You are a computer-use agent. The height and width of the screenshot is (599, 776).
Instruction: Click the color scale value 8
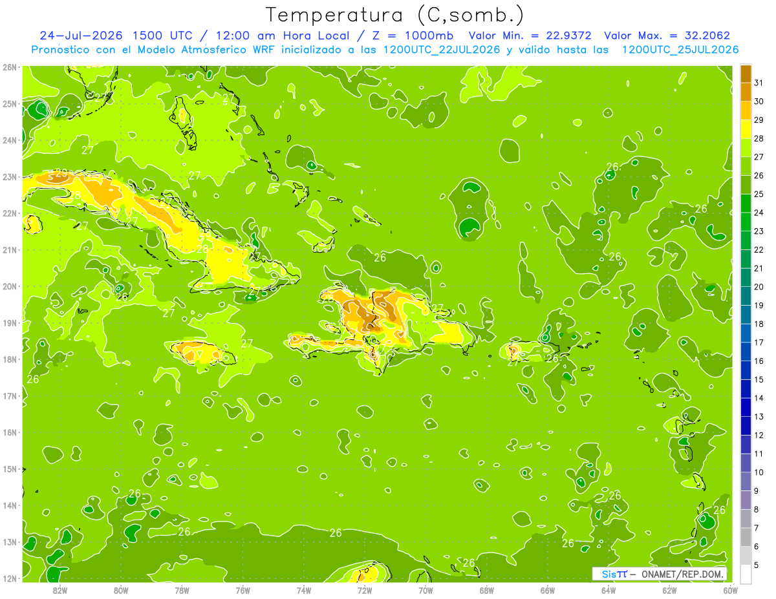757,510
